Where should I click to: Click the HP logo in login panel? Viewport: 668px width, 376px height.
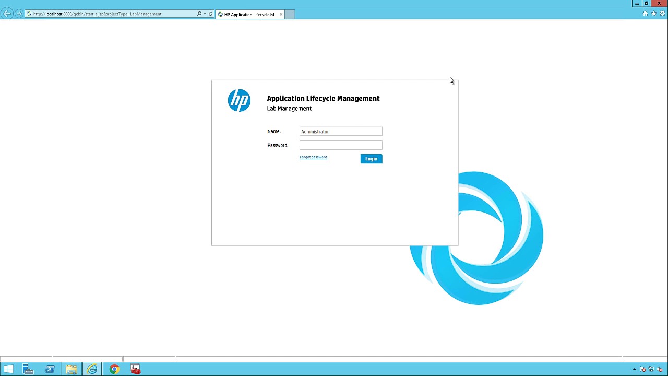click(239, 100)
